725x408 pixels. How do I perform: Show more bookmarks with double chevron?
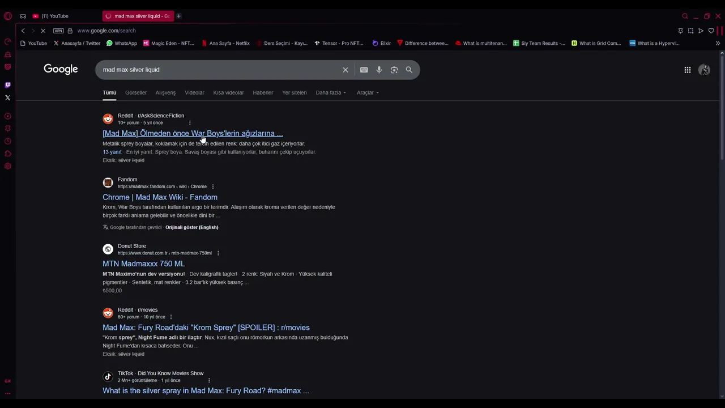(718, 43)
